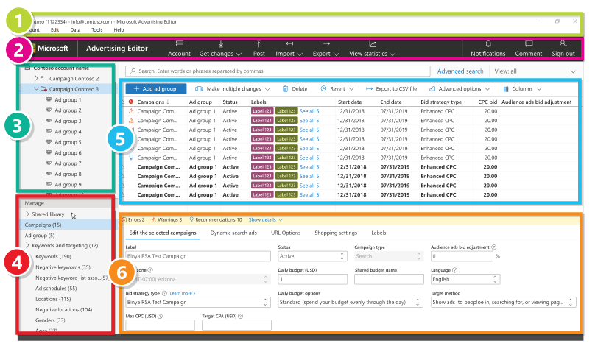
Task: Open the Status dropdown in edit panel
Action: pos(312,256)
